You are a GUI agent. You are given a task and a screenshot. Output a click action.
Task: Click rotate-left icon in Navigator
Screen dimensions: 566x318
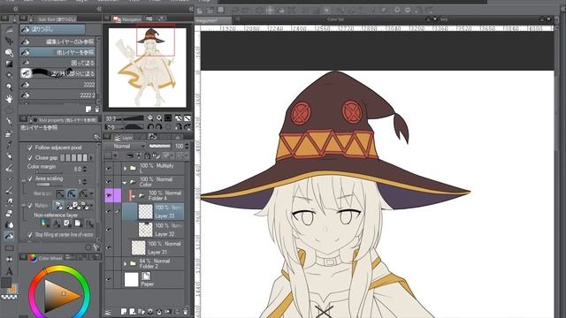click(x=150, y=127)
